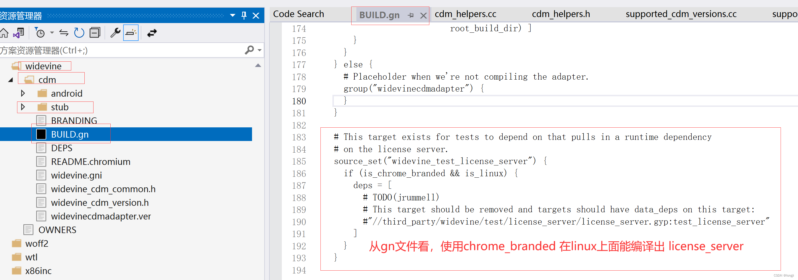Click the tree scrollbar up arrow
Image resolution: width=798 pixels, height=280 pixels.
click(x=258, y=65)
